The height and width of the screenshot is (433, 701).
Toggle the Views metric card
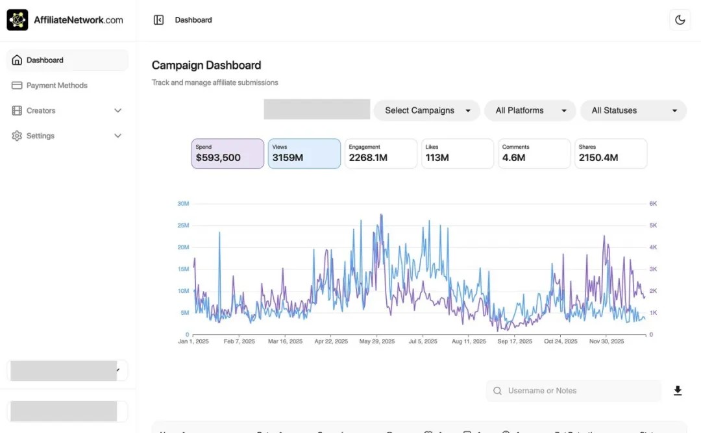pyautogui.click(x=304, y=154)
